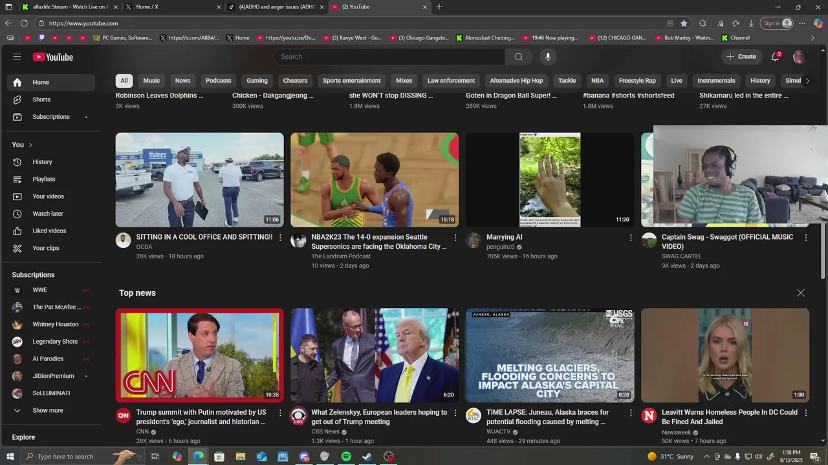828x465 pixels.
Task: Open File Explorer from the taskbar
Action: click(x=241, y=457)
